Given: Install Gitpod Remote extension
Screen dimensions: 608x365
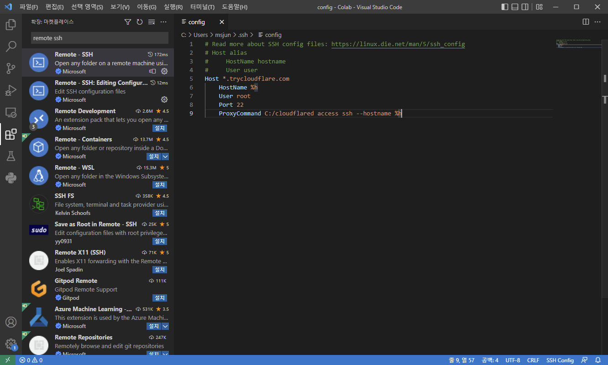Looking at the screenshot, I should (160, 298).
